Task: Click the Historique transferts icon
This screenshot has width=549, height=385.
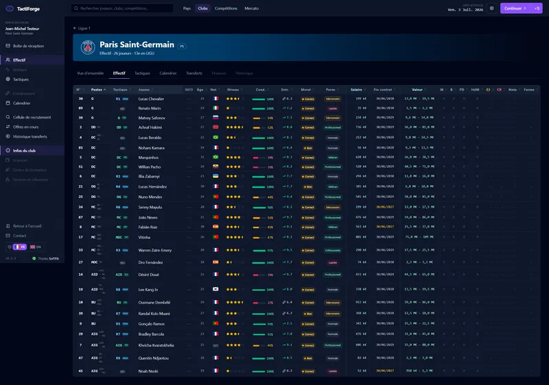Action: click(8, 136)
